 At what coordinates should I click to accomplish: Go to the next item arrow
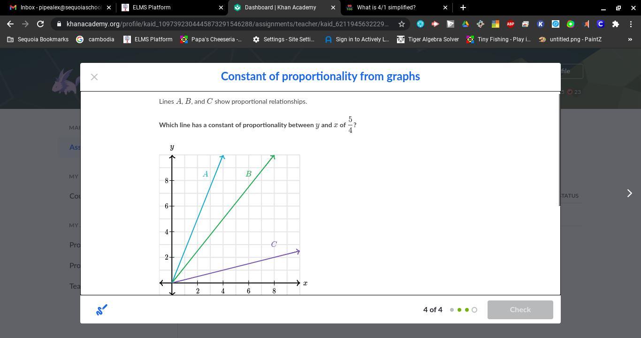630,193
